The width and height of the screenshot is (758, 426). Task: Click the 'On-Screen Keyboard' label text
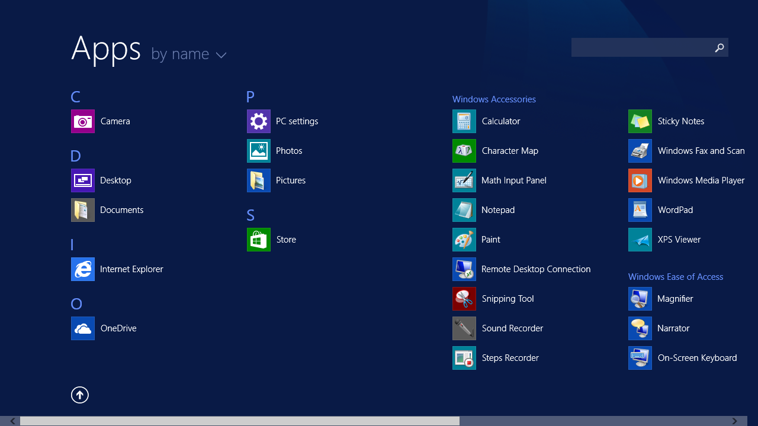697,358
